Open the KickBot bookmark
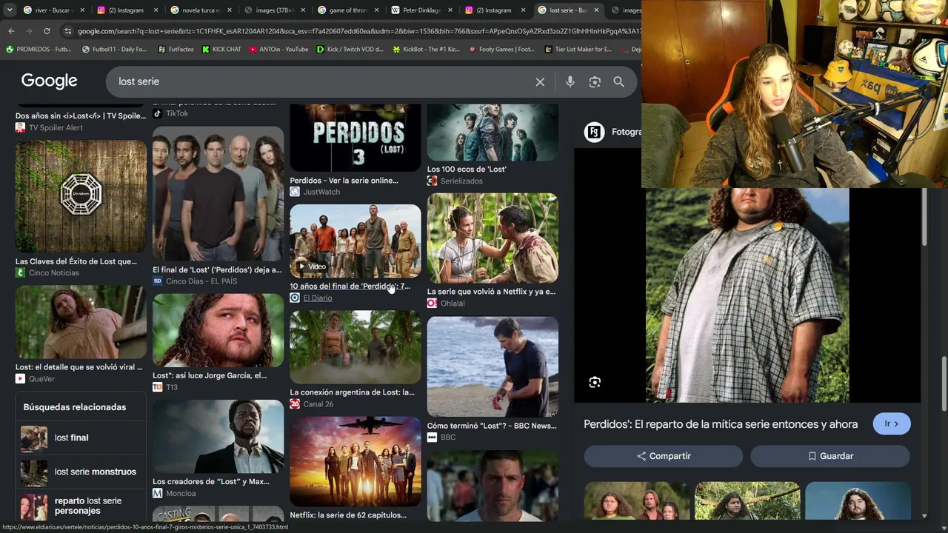Image resolution: width=948 pixels, height=533 pixels. coord(426,50)
